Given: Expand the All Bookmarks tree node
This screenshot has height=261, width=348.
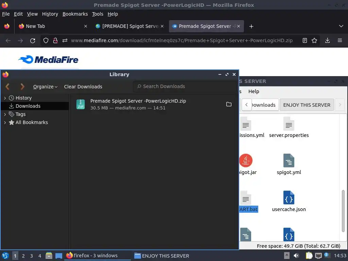Looking at the screenshot, I should 5,122.
